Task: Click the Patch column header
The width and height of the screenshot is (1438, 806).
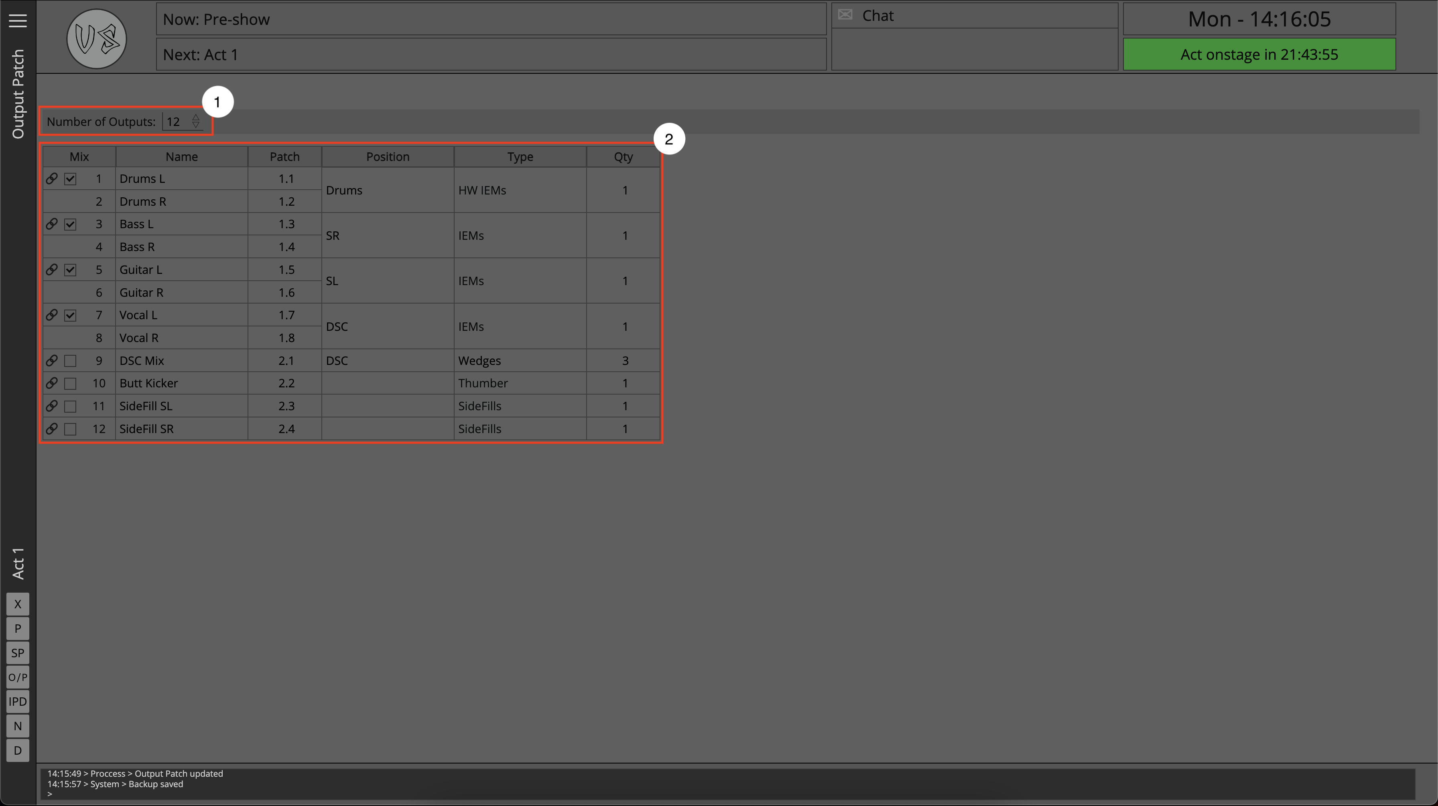Action: click(285, 157)
